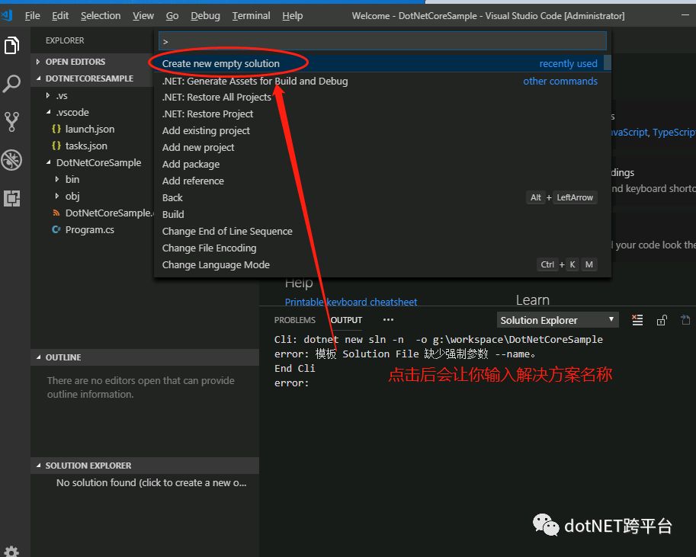Click No solution found to create one
The width and height of the screenshot is (696, 557).
point(152,483)
